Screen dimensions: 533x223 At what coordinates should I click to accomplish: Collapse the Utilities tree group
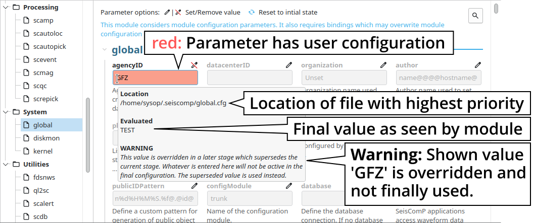[6, 165]
